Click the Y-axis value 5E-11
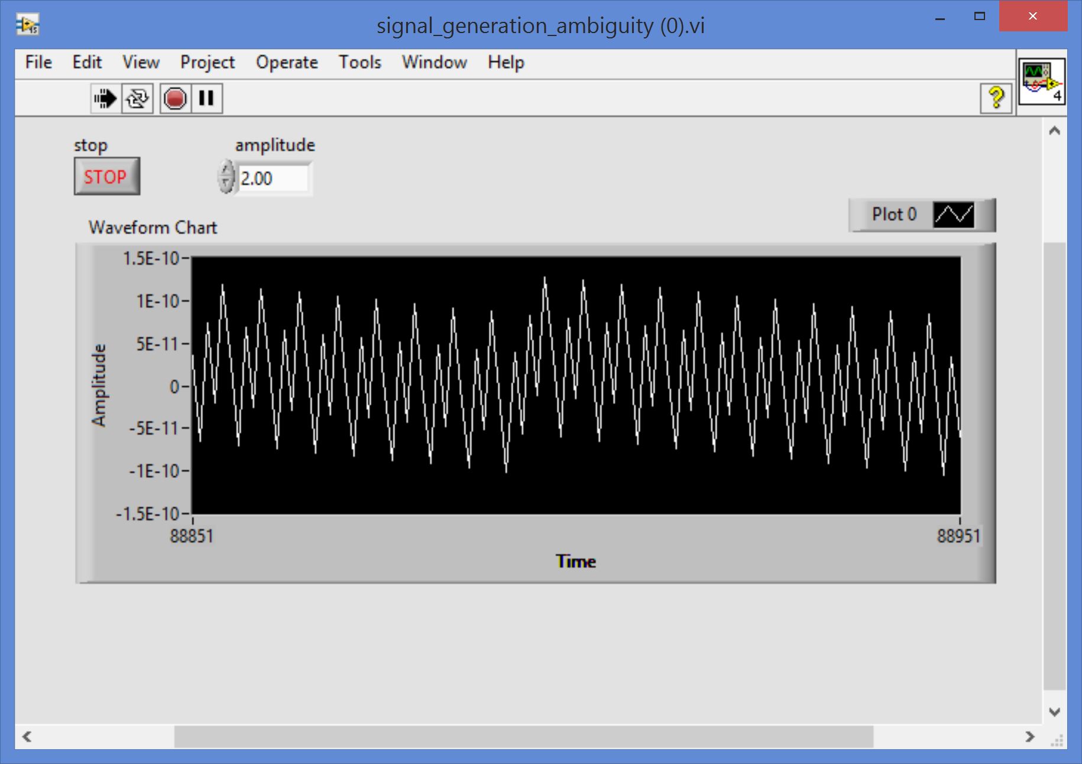The image size is (1082, 764). point(157,343)
